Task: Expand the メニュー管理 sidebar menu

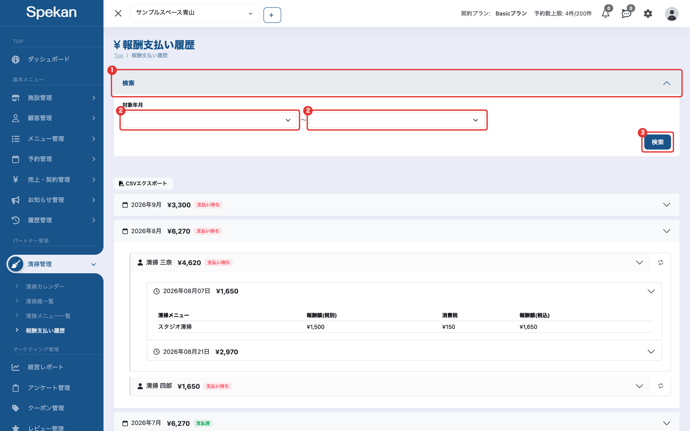Action: (52, 139)
